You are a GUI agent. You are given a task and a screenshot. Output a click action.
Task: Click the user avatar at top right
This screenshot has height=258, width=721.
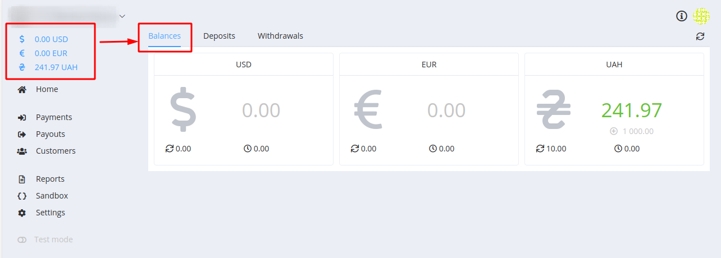click(x=701, y=16)
